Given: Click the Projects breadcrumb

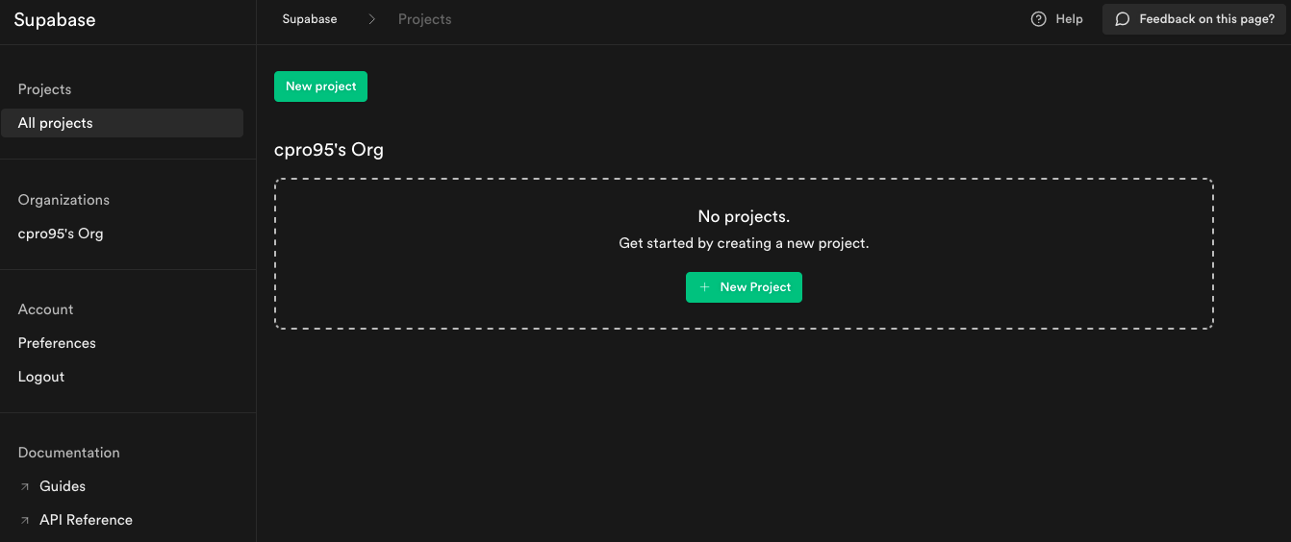Looking at the screenshot, I should pos(424,19).
